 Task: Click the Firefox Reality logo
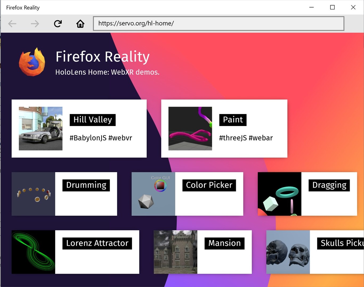coord(32,62)
